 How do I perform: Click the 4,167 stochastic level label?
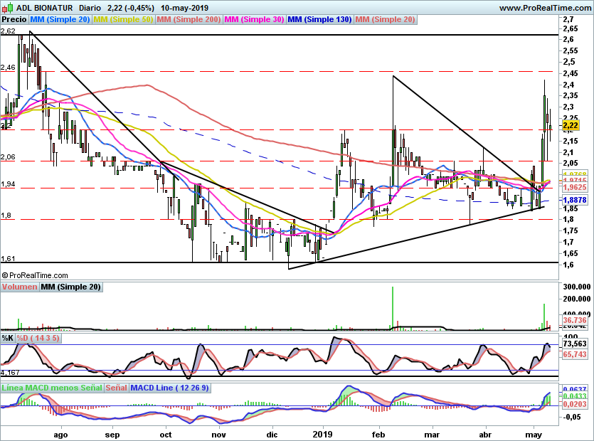coord(10,373)
